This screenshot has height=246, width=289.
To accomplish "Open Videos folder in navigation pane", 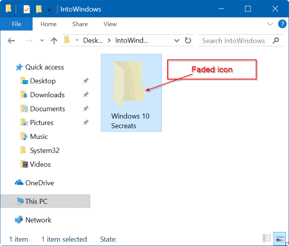I will 40,164.
